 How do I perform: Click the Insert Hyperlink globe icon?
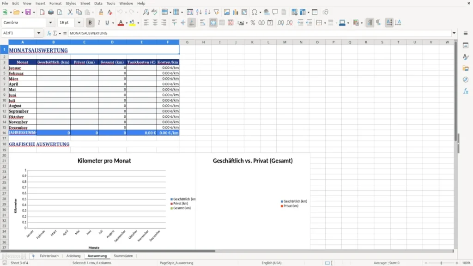coord(267,12)
